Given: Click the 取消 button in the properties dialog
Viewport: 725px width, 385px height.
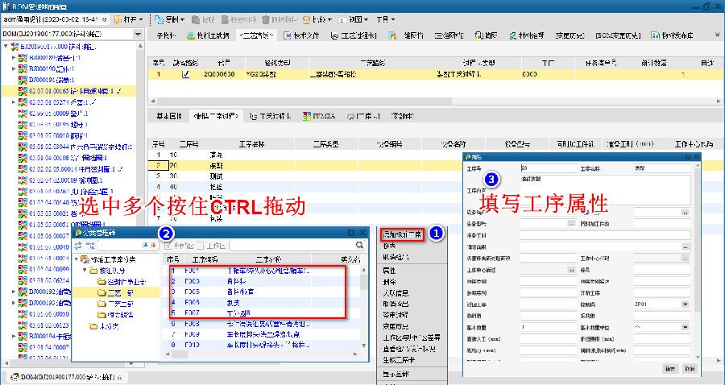Looking at the screenshot, I should point(689,369).
